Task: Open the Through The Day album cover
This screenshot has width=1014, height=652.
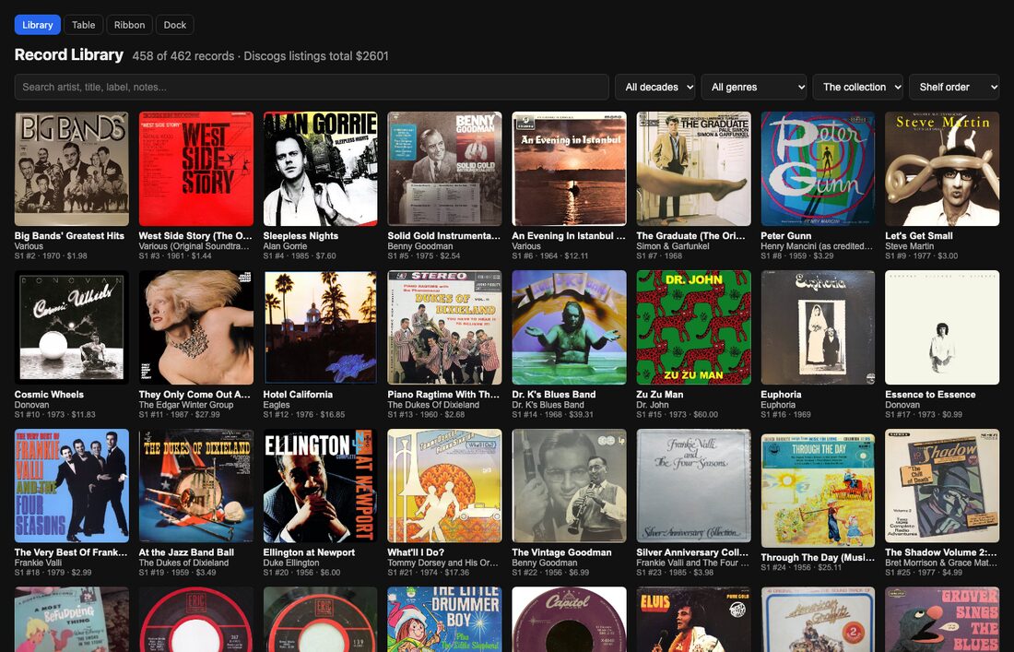Action: point(818,491)
